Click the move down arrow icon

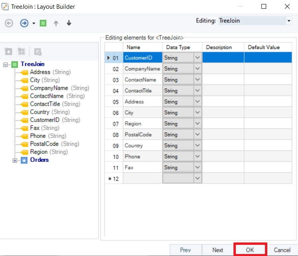click(69, 23)
